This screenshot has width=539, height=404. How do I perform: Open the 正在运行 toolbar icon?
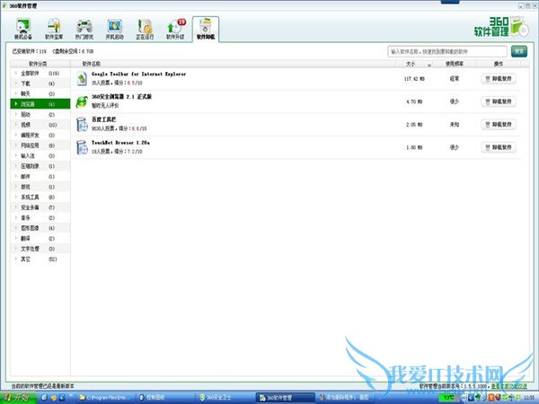tap(145, 29)
